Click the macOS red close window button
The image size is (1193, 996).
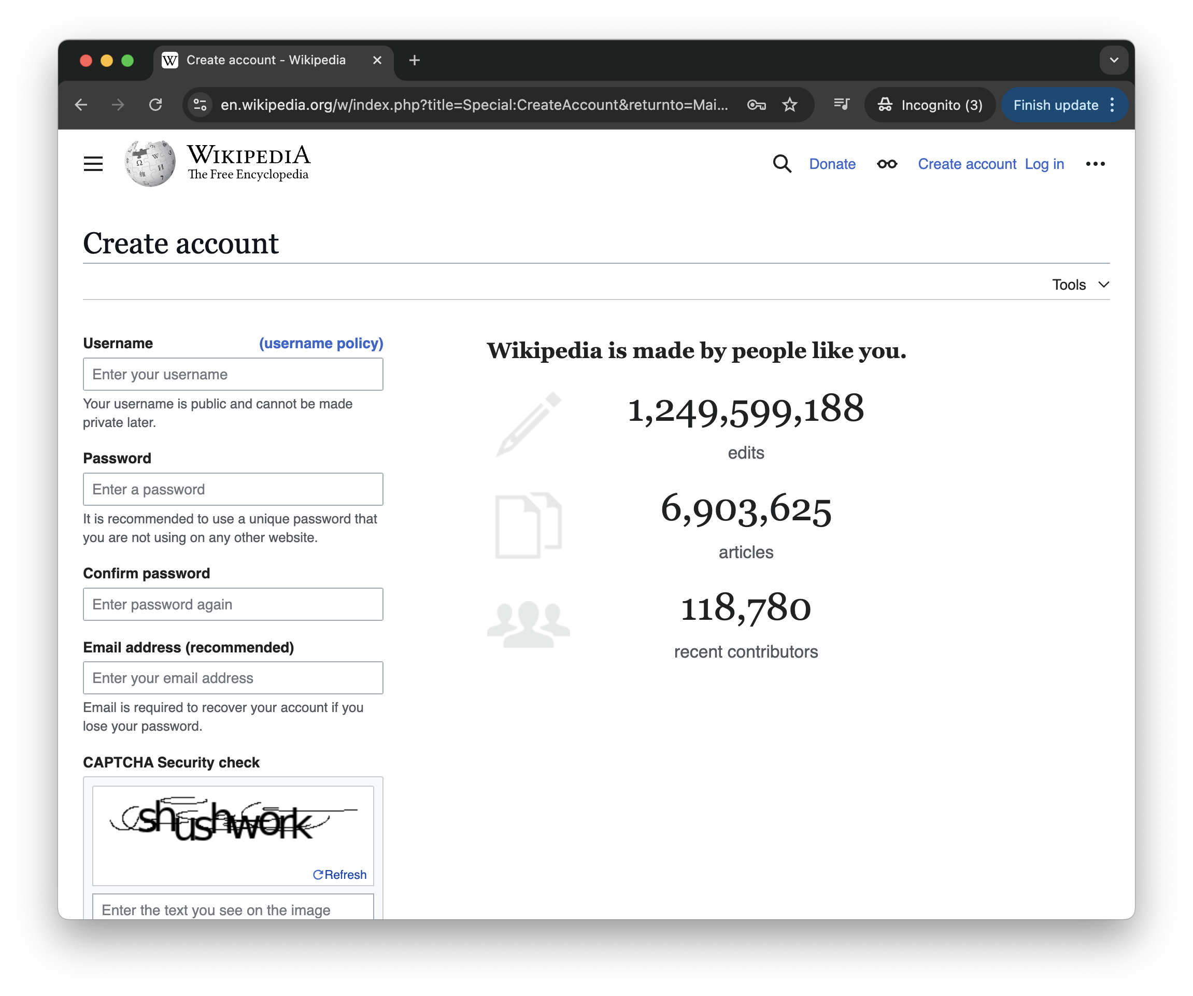pyautogui.click(x=87, y=60)
